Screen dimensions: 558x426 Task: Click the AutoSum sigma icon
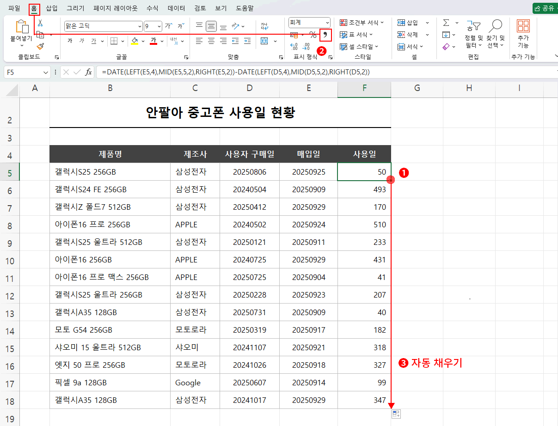click(446, 23)
